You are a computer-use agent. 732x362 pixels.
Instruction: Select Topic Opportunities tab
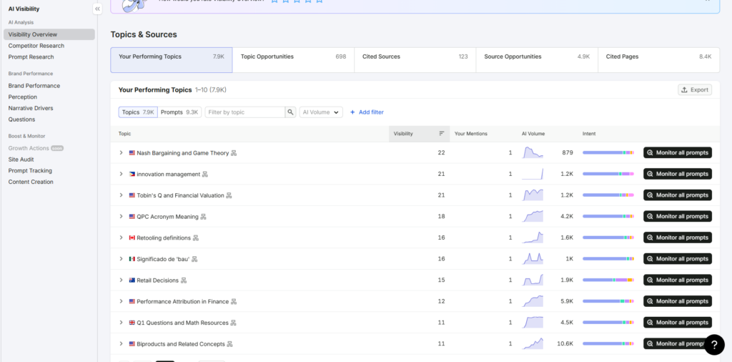pos(293,60)
